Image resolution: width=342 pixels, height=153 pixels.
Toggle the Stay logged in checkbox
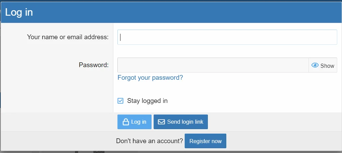pyautogui.click(x=120, y=101)
